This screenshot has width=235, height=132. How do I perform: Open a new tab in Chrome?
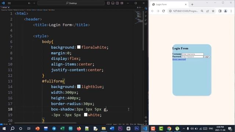pos(192,4)
